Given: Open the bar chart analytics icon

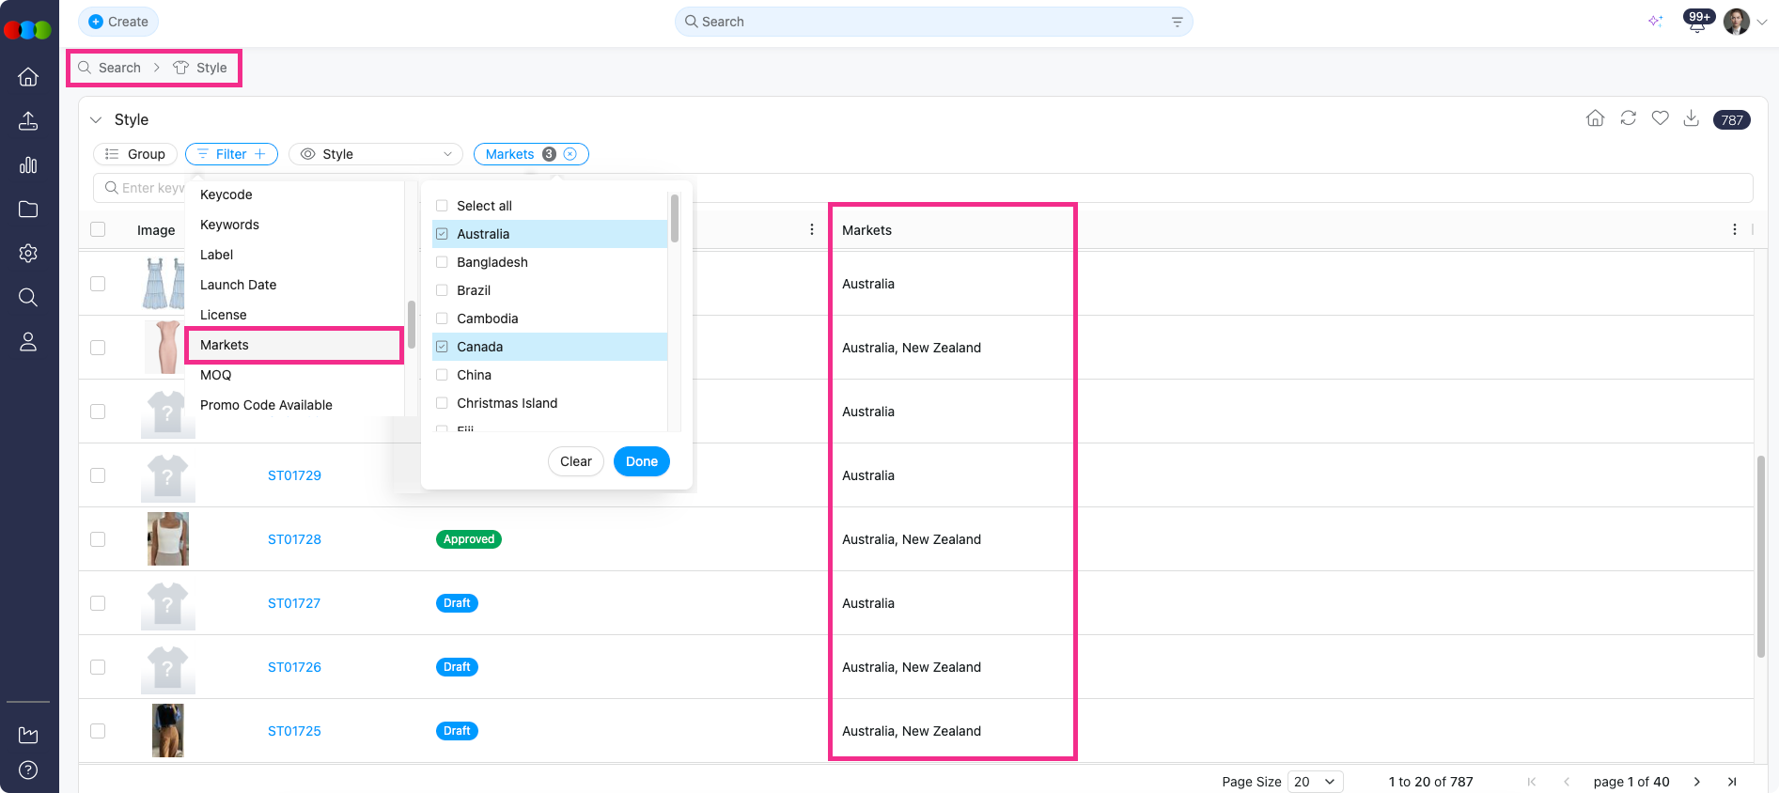Looking at the screenshot, I should [x=28, y=165].
